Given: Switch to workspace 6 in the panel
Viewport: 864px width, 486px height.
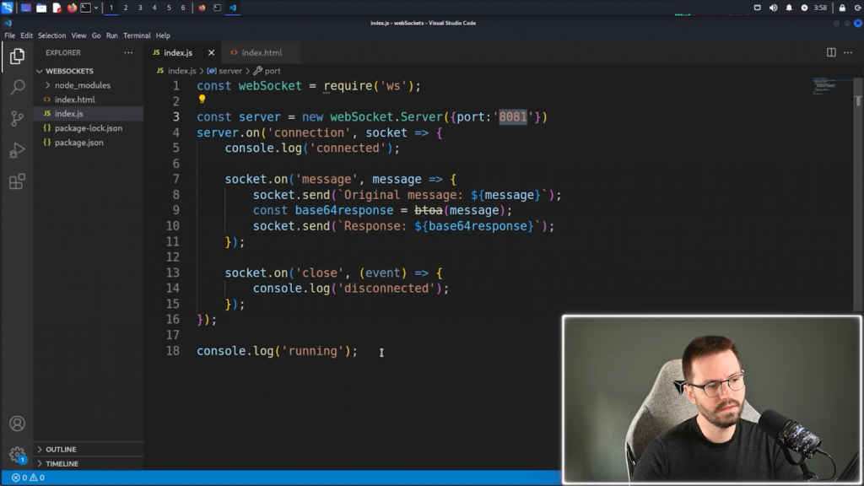Looking at the screenshot, I should [x=183, y=8].
